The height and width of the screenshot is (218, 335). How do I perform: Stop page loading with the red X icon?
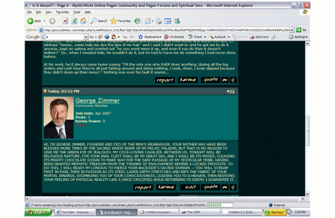[x=65, y=21]
